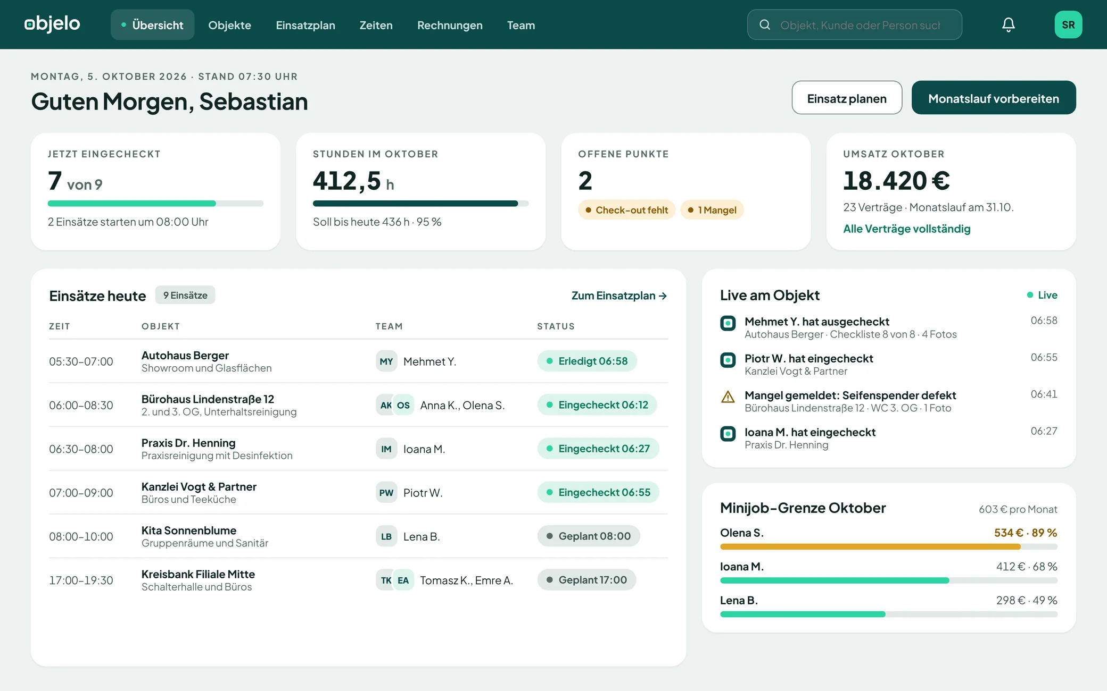Select Kita Sonnenblume object name

point(189,530)
